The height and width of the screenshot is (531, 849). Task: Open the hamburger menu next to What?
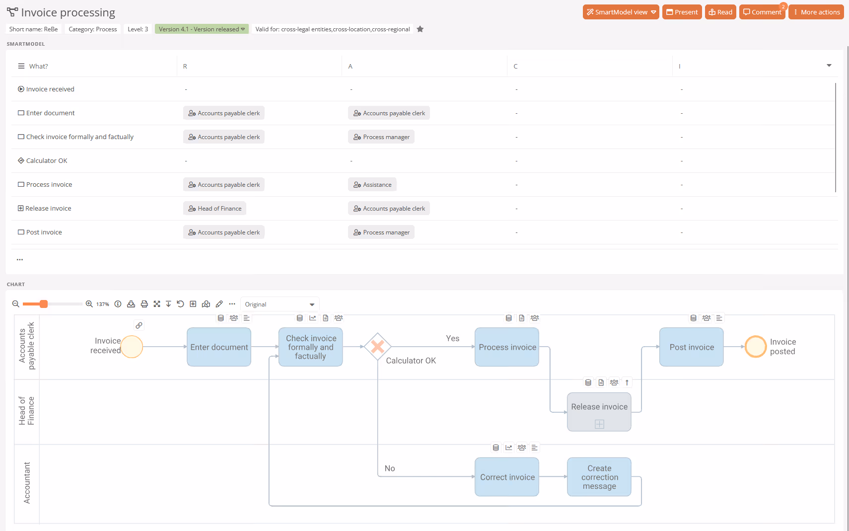coord(21,66)
